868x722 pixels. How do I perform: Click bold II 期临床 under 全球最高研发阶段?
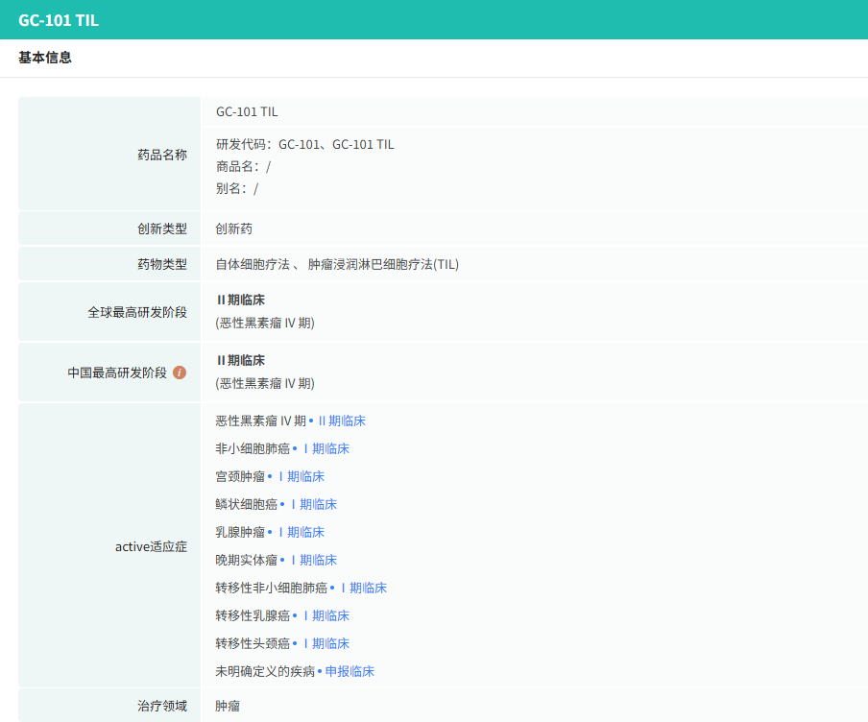click(x=240, y=300)
